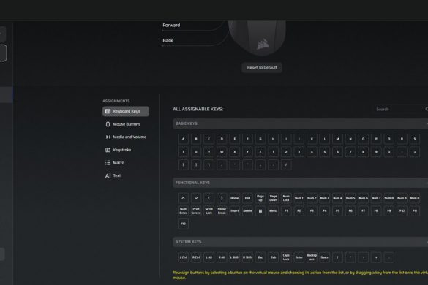Choose the Insert key
This screenshot has width=428, height=285.
(234, 210)
